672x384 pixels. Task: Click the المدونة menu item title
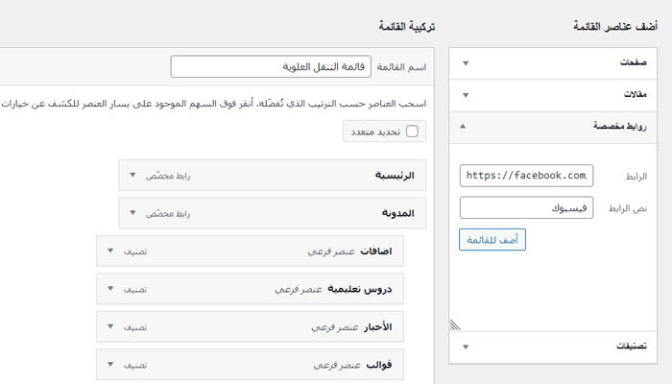click(398, 213)
